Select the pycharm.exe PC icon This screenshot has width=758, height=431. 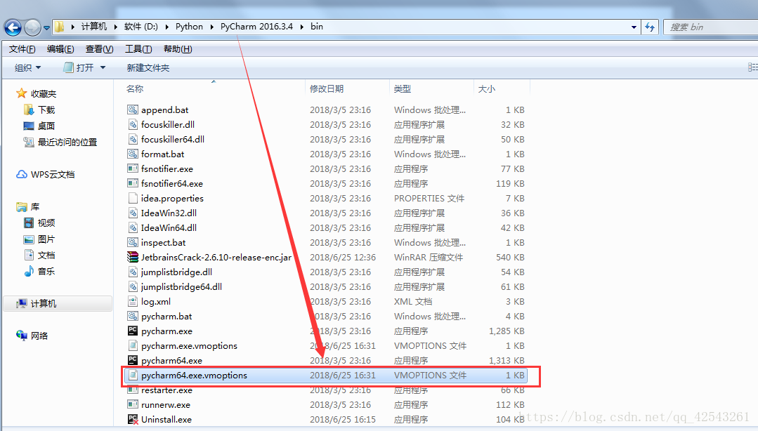pos(133,331)
